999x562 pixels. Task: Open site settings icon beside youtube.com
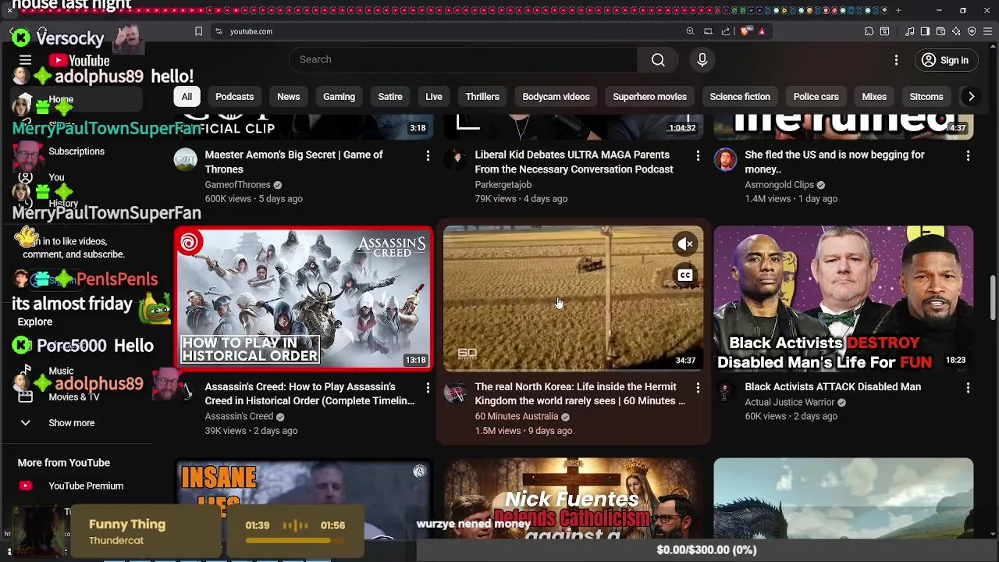[219, 31]
